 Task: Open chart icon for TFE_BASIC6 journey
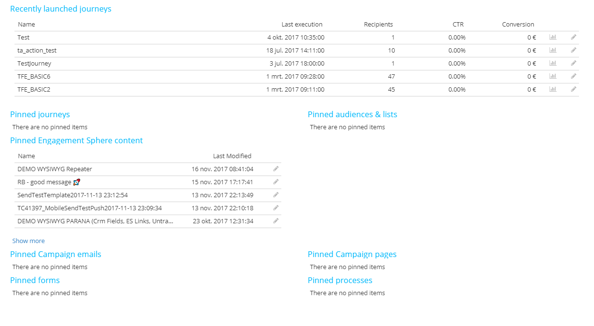click(552, 76)
